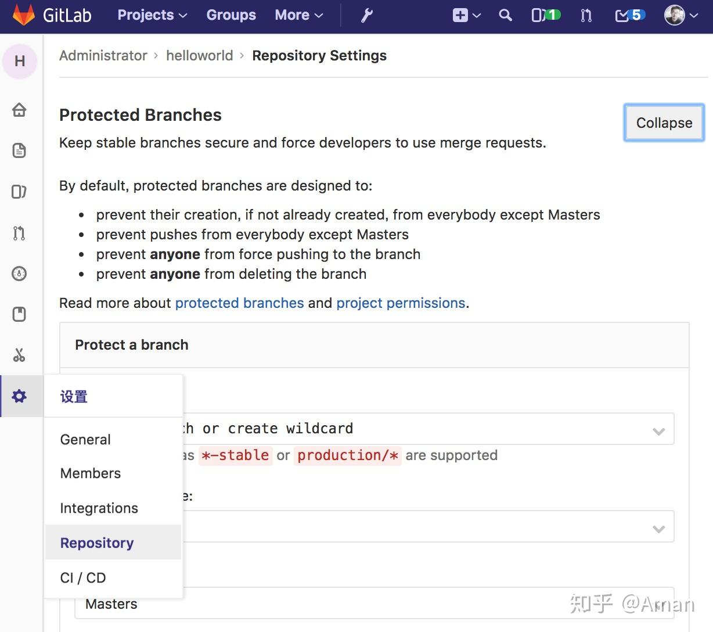713x632 pixels.
Task: Open the issues icon showing 1
Action: 545,16
